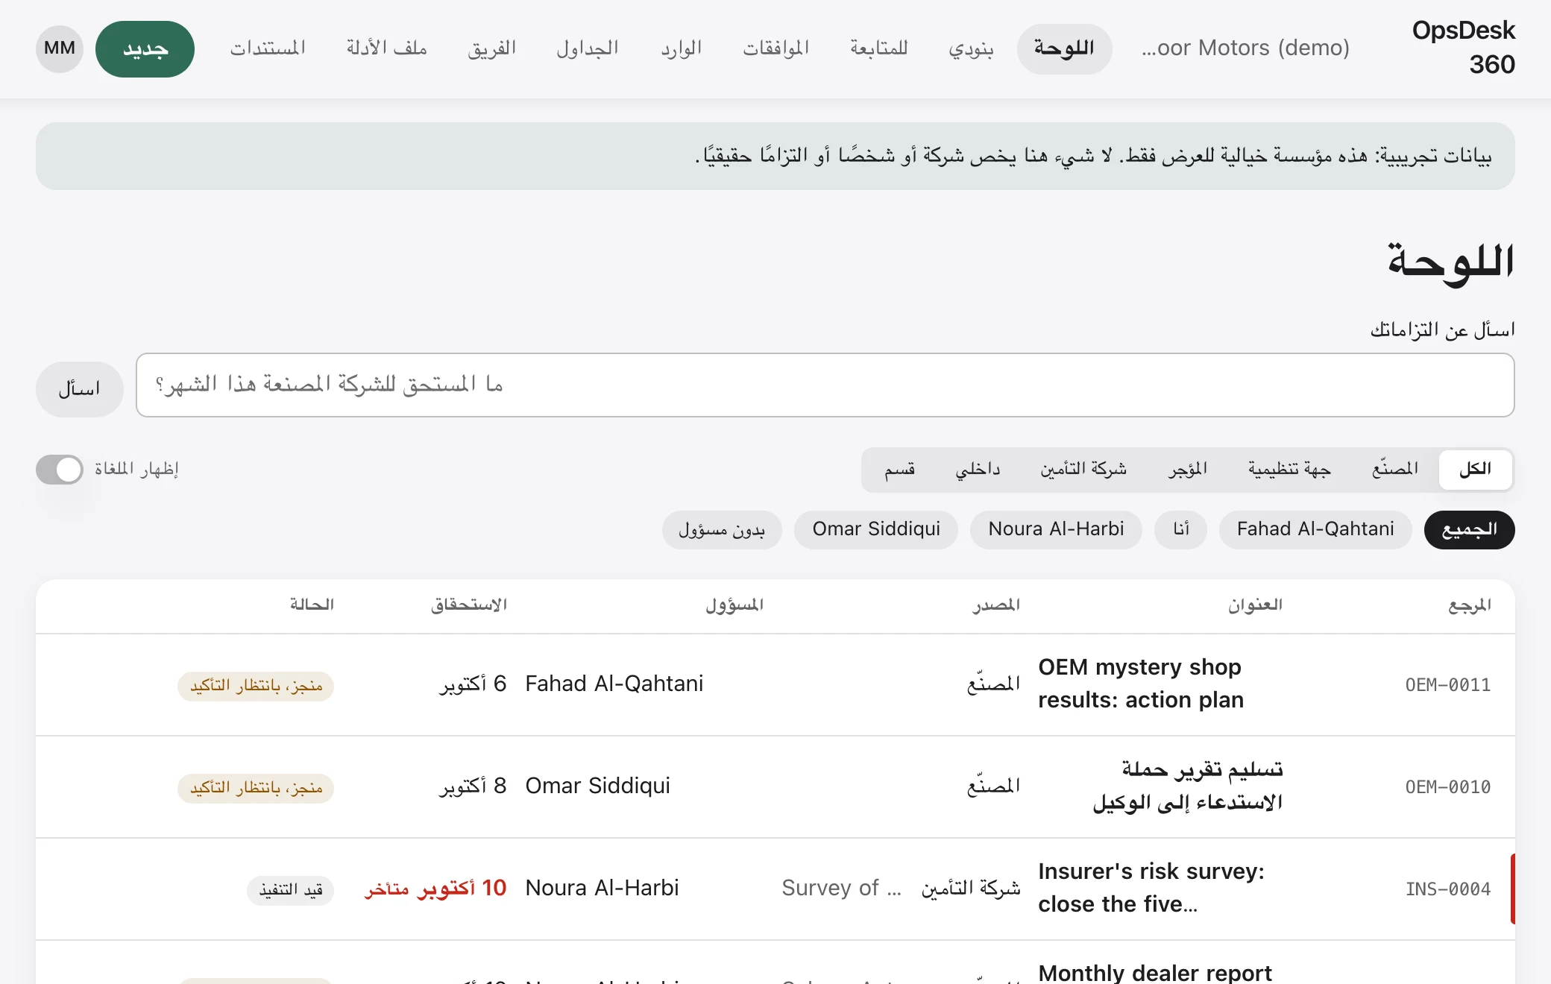Open Insurer's risk survey item
Image resolution: width=1551 pixels, height=984 pixels.
[x=1151, y=888]
